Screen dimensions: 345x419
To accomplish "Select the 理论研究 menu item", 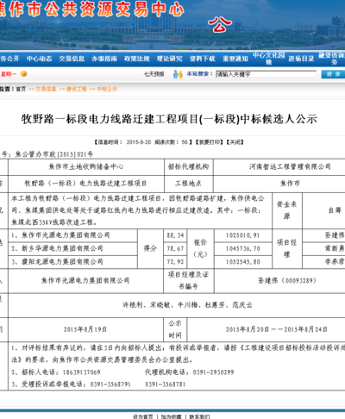I will (170, 59).
